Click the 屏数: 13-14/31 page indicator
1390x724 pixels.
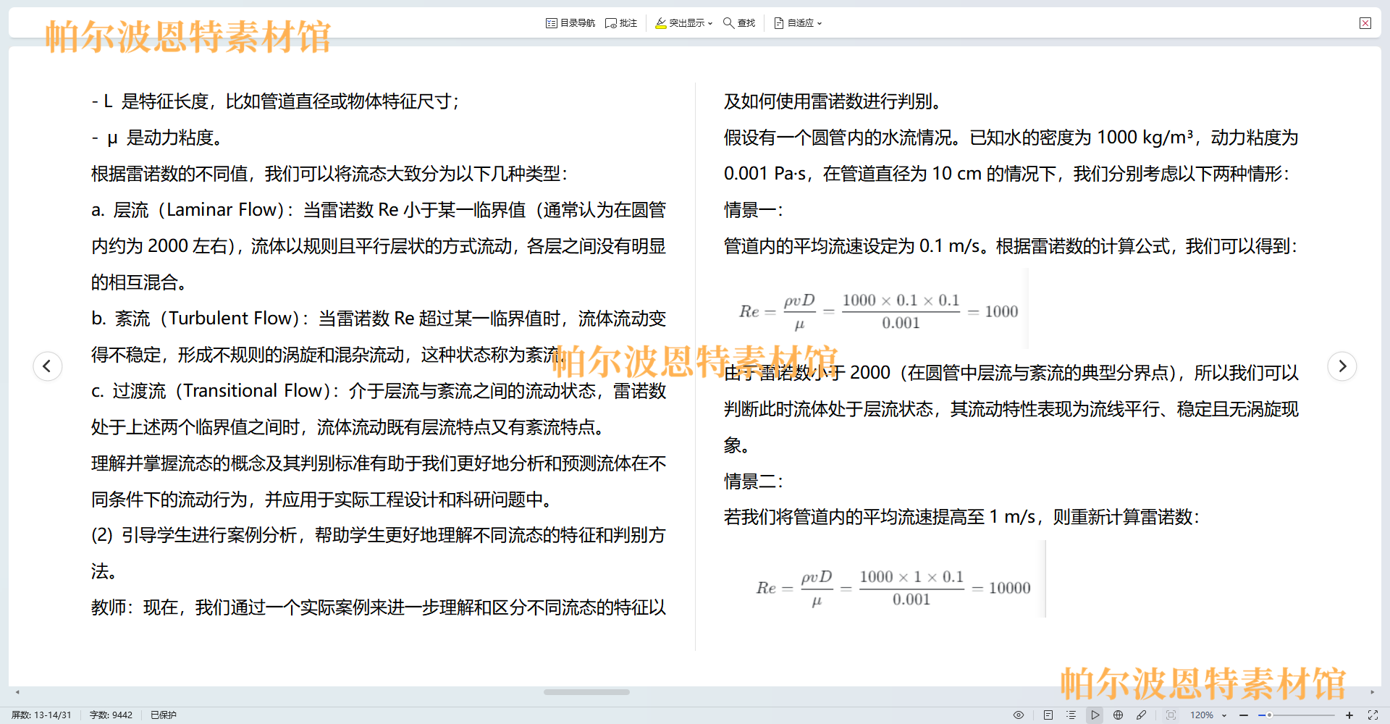pyautogui.click(x=41, y=715)
